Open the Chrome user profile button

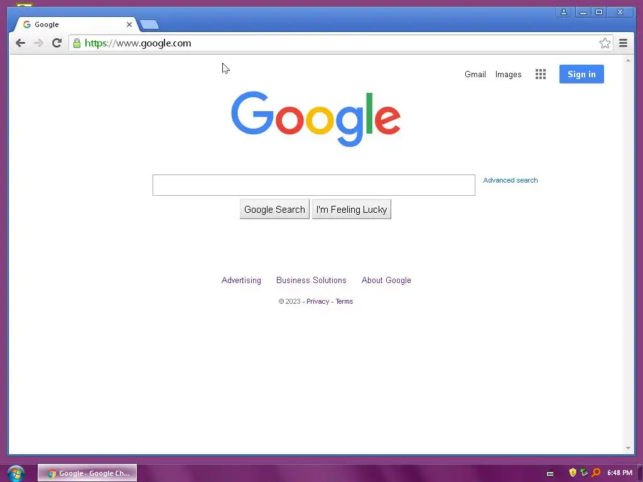564,13
